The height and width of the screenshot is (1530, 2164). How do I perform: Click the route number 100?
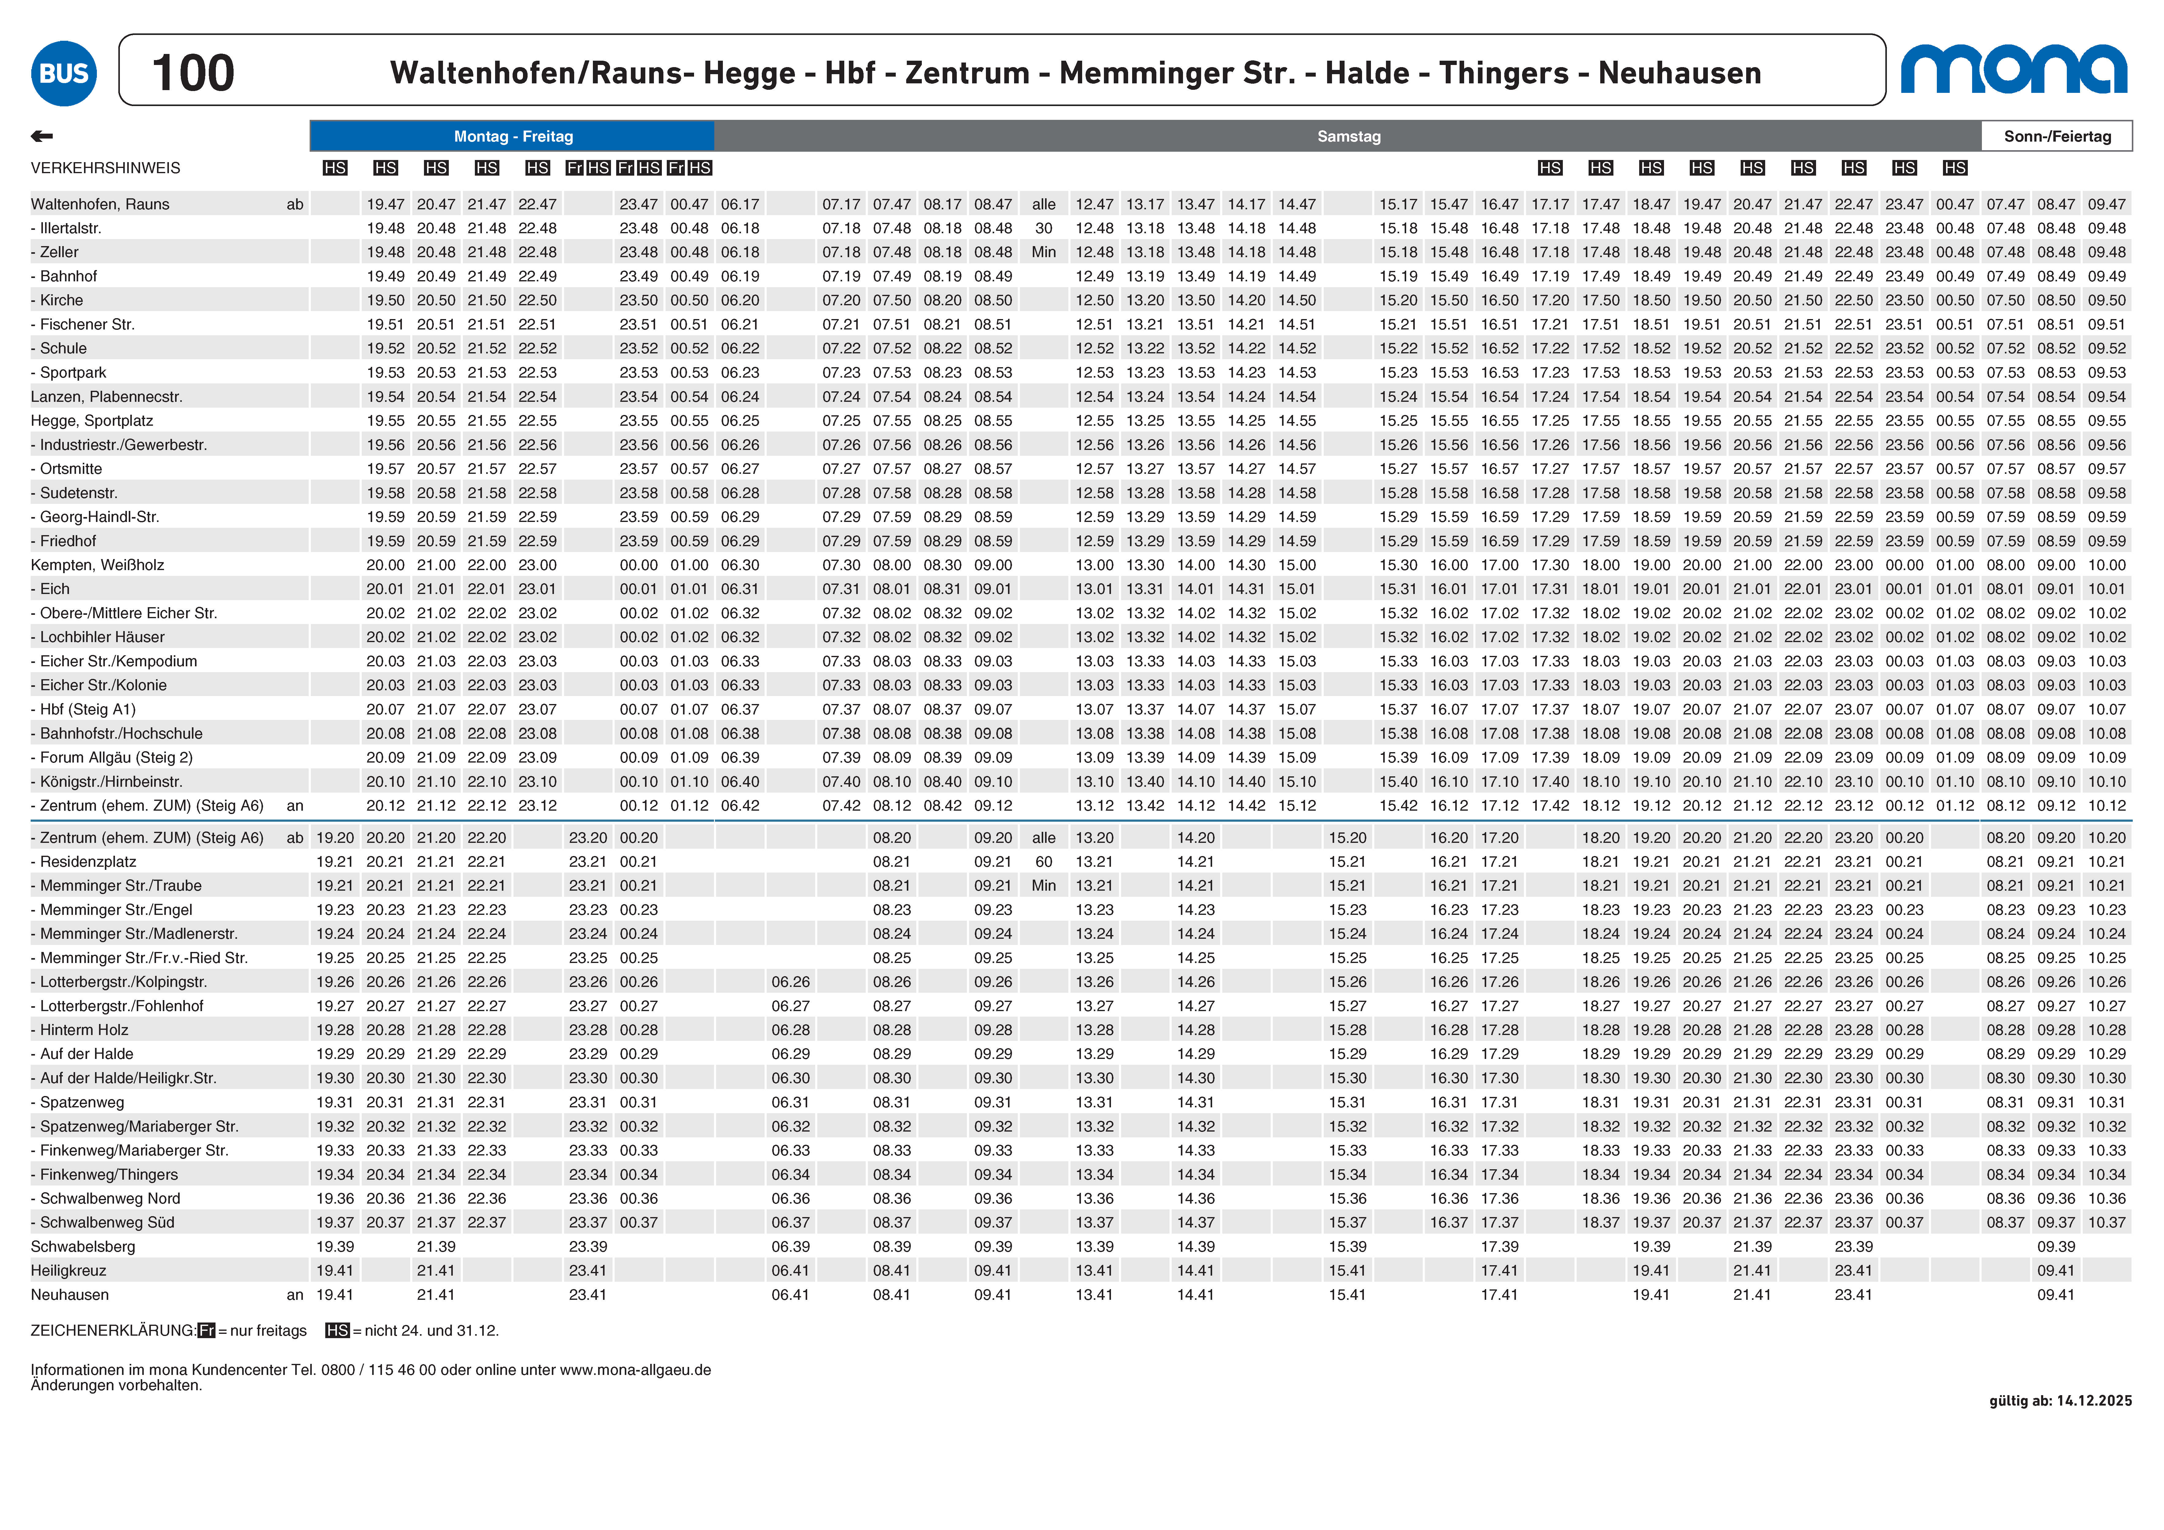[193, 73]
